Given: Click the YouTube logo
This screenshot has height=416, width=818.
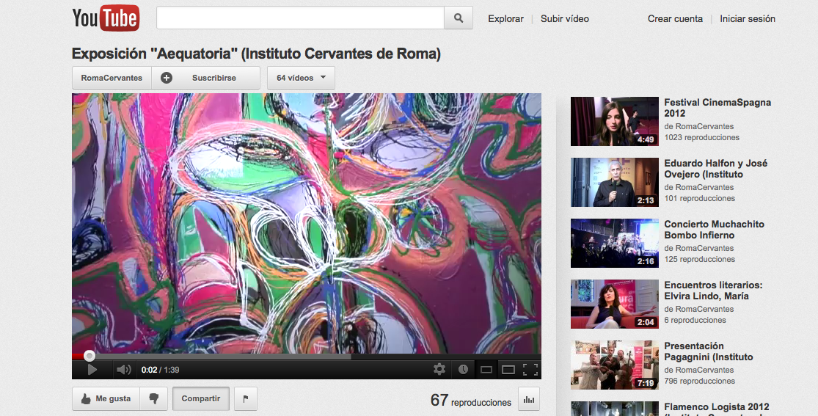Looking at the screenshot, I should pos(106,18).
